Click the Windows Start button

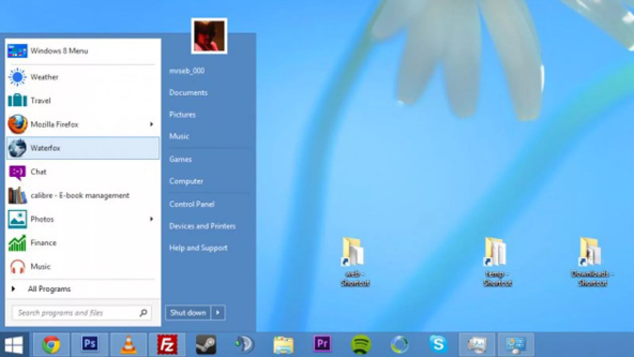[x=14, y=345]
